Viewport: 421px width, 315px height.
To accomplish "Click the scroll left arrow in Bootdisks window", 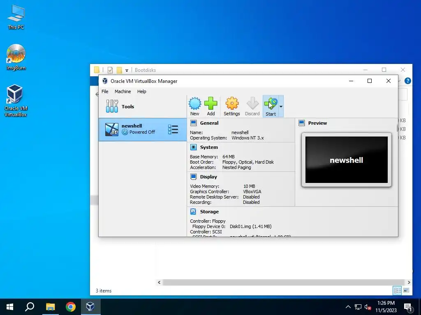I will (x=159, y=282).
